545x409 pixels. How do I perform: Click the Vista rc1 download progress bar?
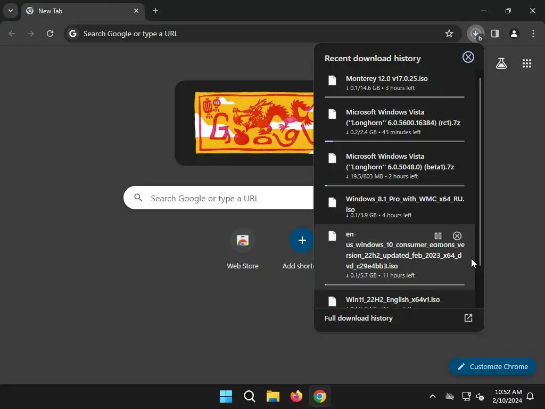(x=394, y=142)
